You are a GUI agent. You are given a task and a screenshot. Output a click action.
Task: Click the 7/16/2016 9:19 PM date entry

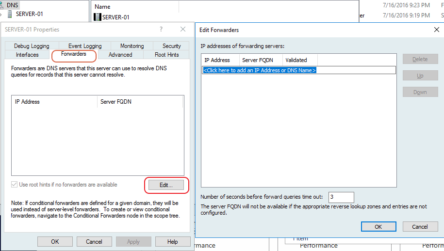[406, 16]
